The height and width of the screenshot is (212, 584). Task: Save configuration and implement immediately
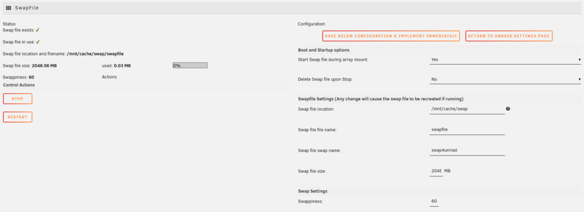pos(391,36)
